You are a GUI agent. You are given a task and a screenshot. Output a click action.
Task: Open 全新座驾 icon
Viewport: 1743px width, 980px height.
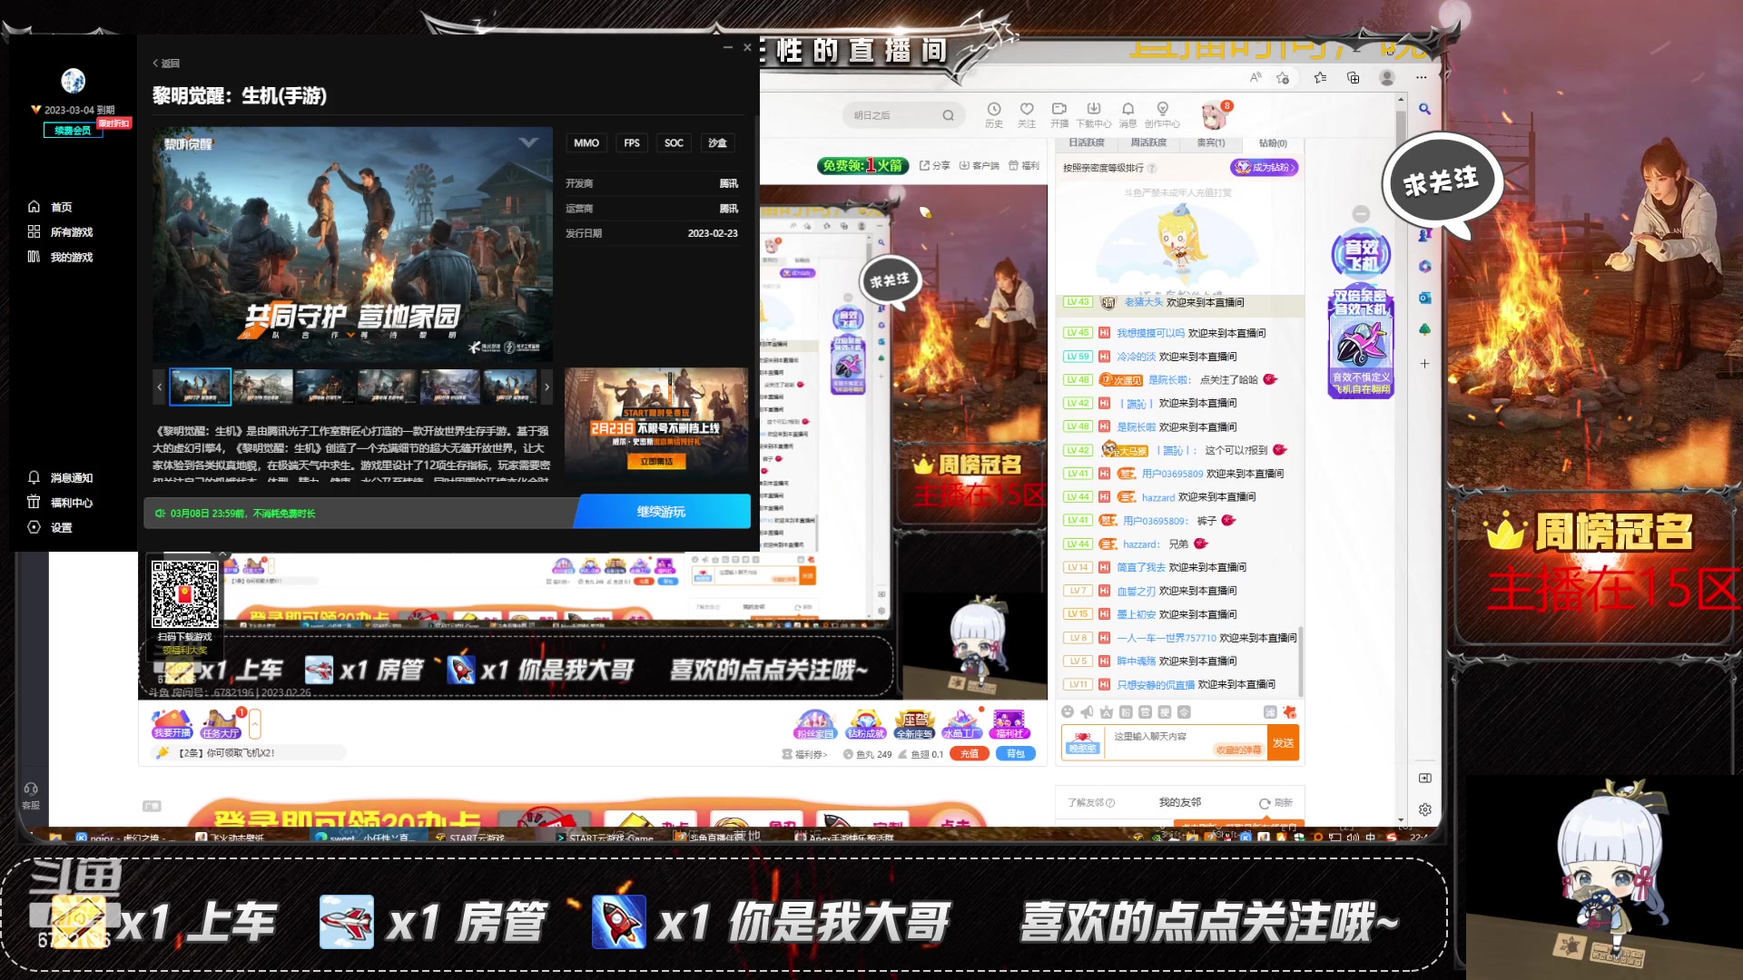coord(914,724)
